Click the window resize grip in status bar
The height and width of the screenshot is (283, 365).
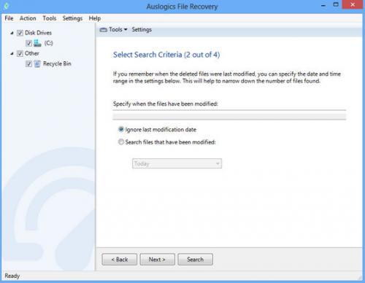[360, 277]
